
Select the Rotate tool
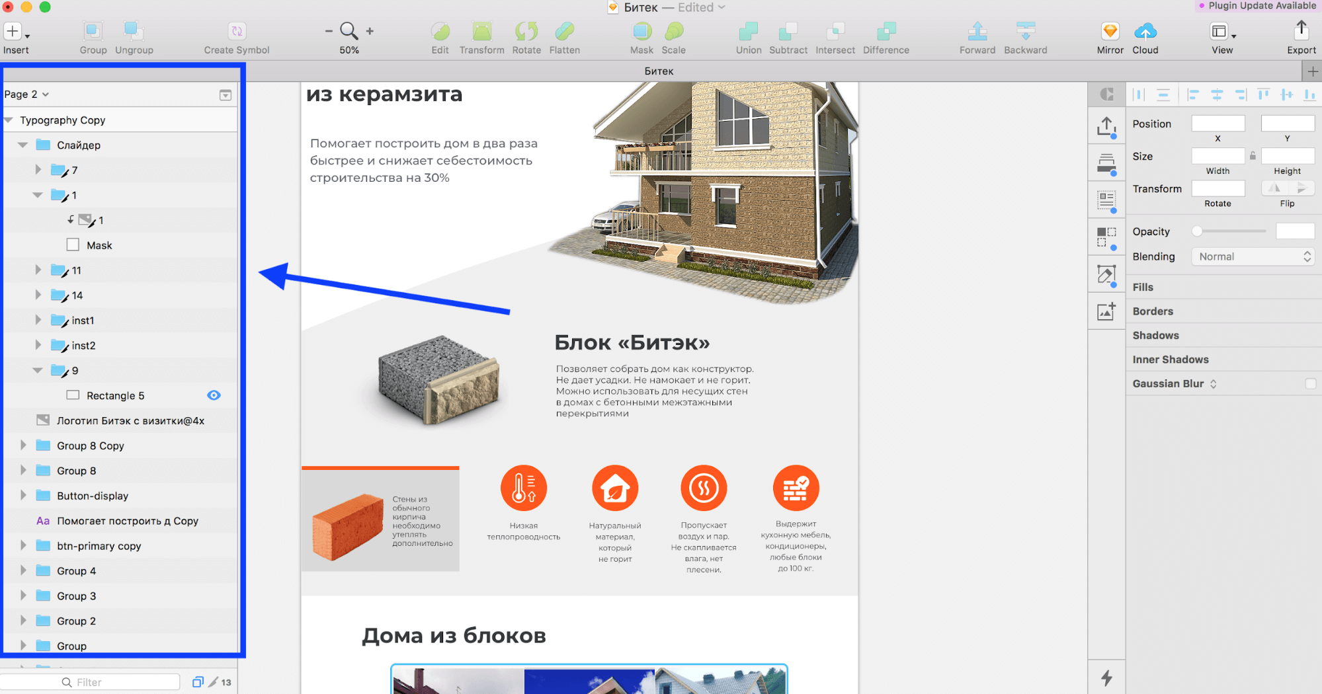(x=526, y=31)
